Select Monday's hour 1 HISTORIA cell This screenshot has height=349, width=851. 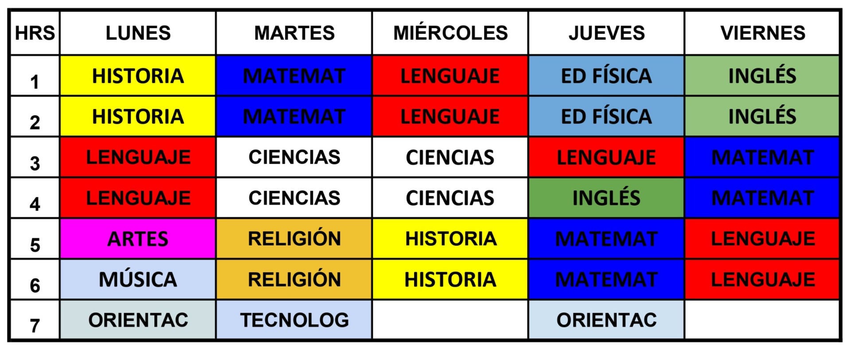click(138, 76)
